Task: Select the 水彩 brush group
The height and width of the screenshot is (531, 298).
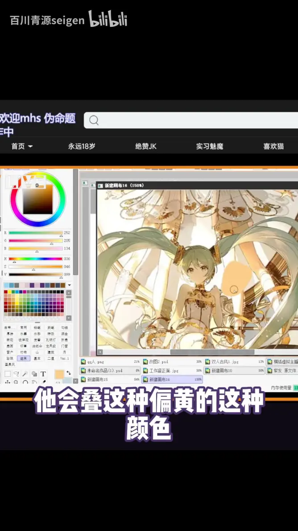Action: 37,333
